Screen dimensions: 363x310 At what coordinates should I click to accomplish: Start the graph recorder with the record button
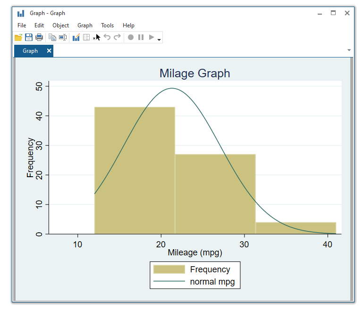pyautogui.click(x=131, y=37)
